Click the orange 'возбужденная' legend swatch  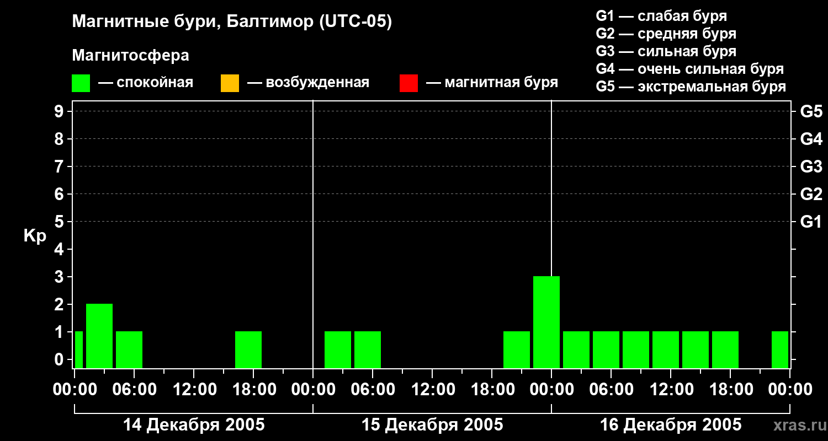coord(230,83)
